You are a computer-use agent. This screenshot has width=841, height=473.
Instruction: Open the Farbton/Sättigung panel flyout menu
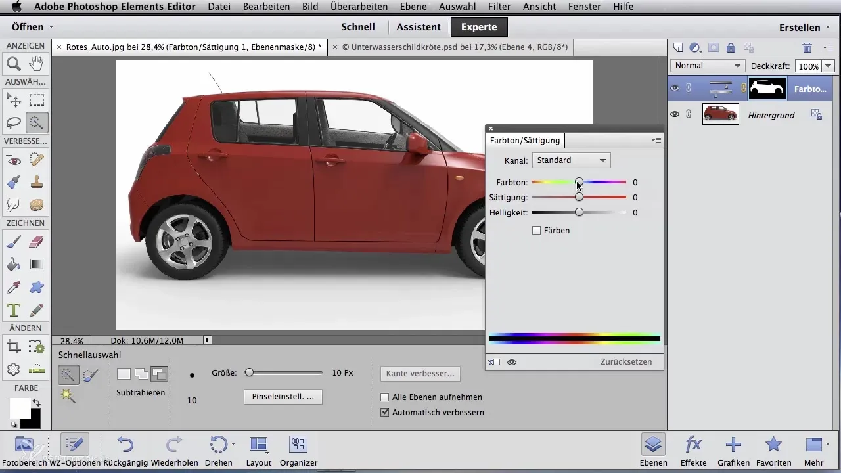click(656, 140)
